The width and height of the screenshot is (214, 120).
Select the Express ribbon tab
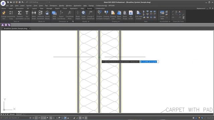tap(90, 8)
